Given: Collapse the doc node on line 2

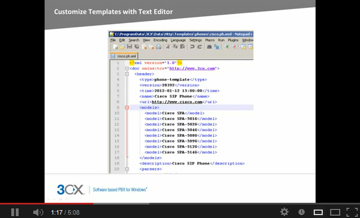Looking at the screenshot, I should coord(127,69).
